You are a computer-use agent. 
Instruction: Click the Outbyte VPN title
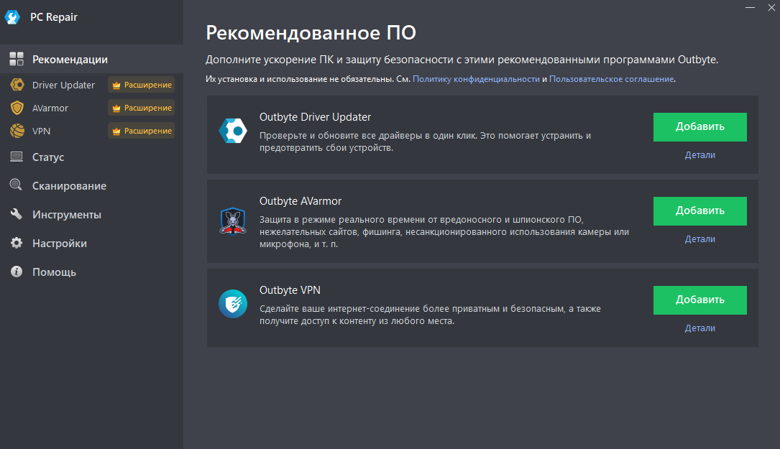(x=290, y=290)
